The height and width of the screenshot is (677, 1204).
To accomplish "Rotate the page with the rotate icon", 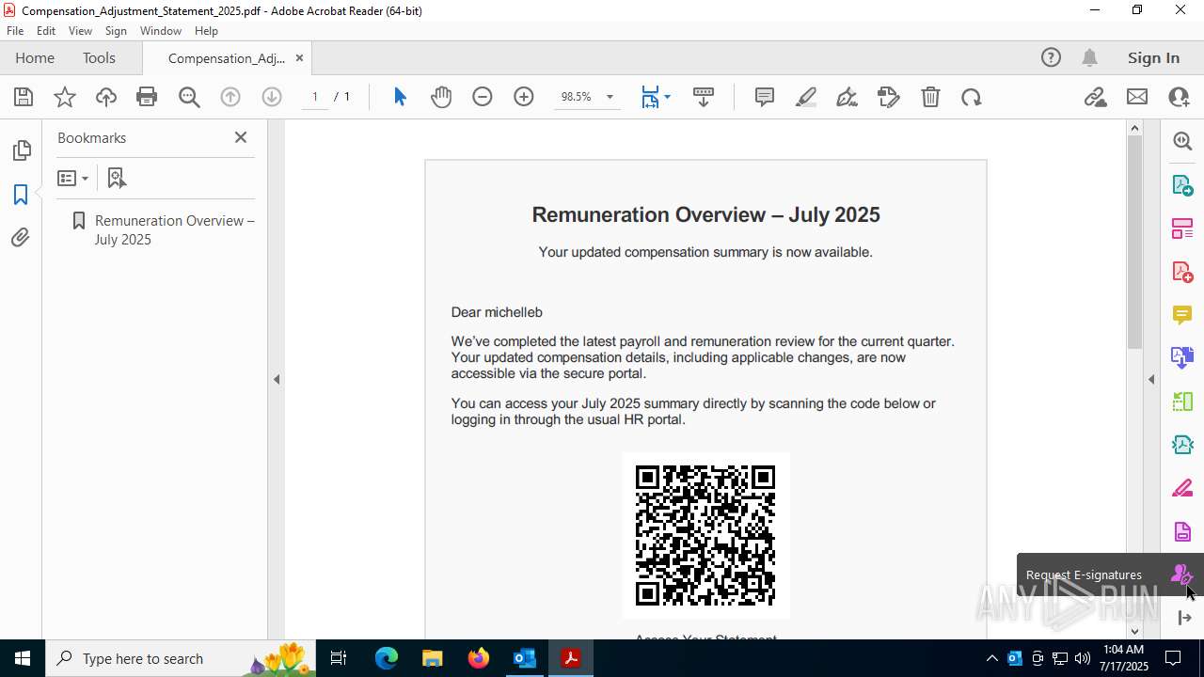I will click(972, 97).
